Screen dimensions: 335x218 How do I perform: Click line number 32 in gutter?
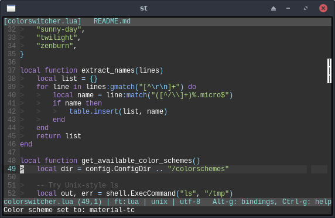pyautogui.click(x=12, y=29)
